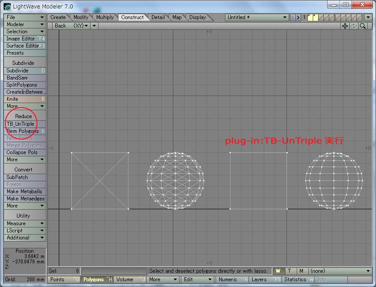Switch to the Display tab
The image size is (376, 287).
[x=198, y=17]
